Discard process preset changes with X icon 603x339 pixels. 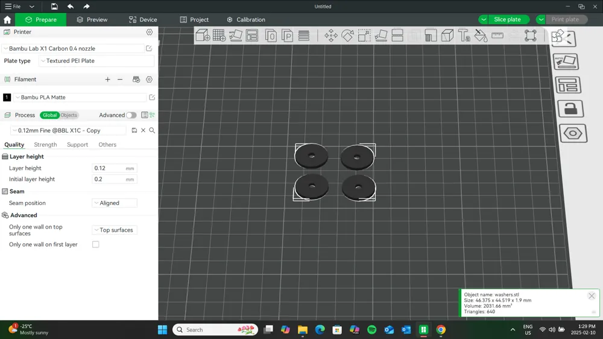143,130
